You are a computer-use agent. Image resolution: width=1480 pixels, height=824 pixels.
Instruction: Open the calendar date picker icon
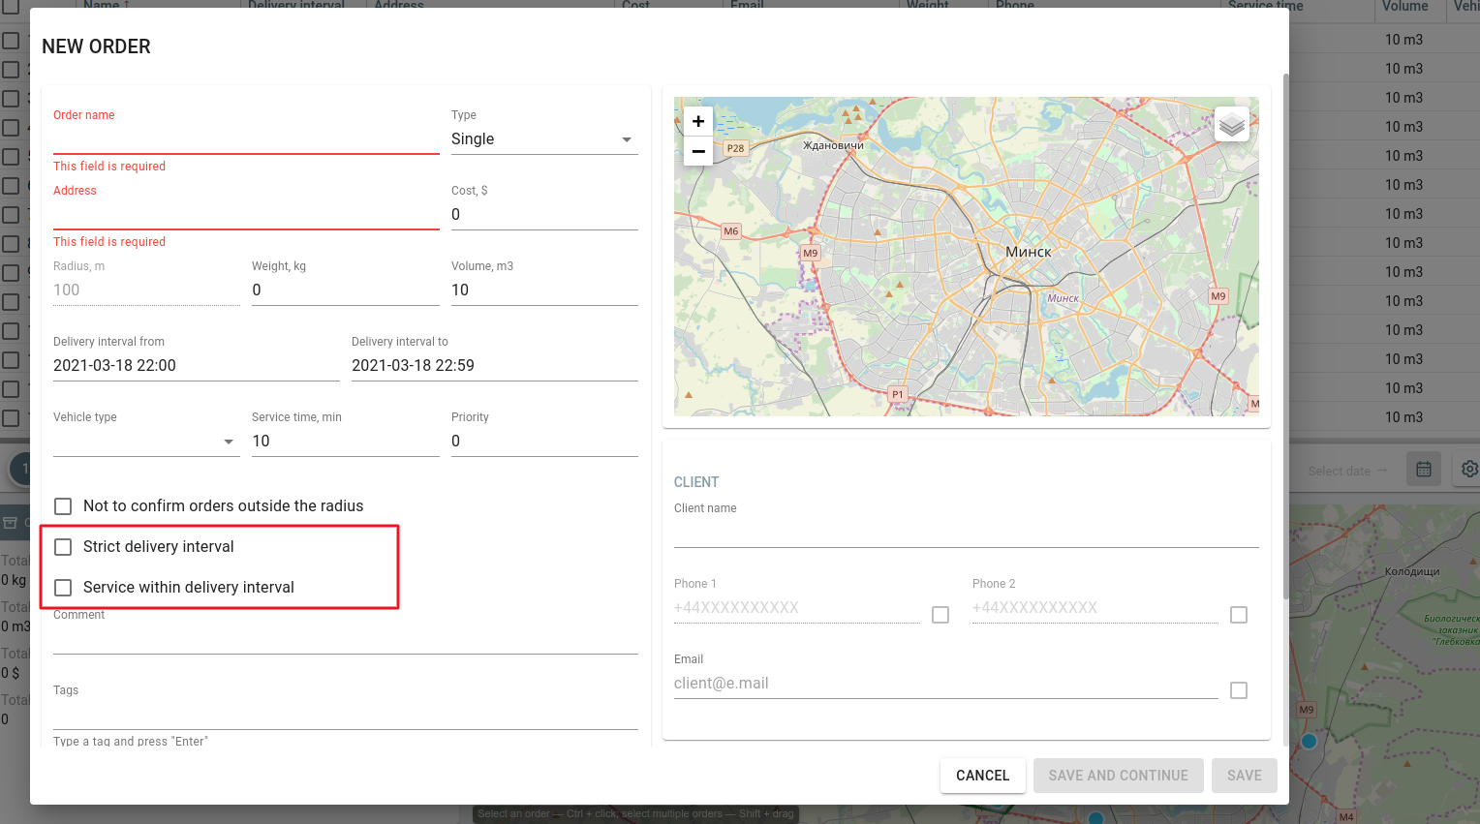coord(1423,470)
